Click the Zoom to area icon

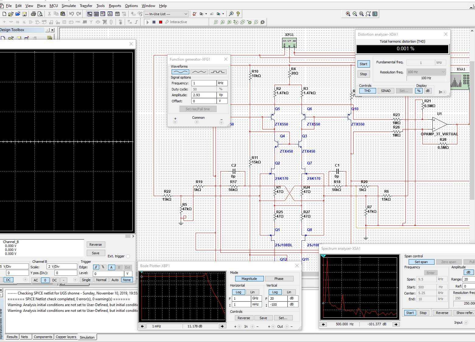click(361, 14)
